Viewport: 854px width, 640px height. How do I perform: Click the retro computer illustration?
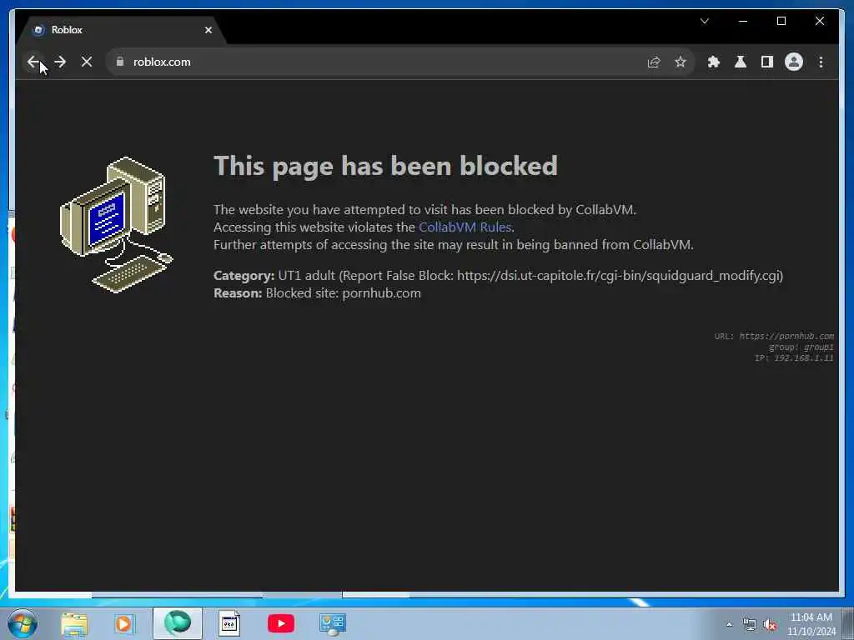(x=116, y=224)
